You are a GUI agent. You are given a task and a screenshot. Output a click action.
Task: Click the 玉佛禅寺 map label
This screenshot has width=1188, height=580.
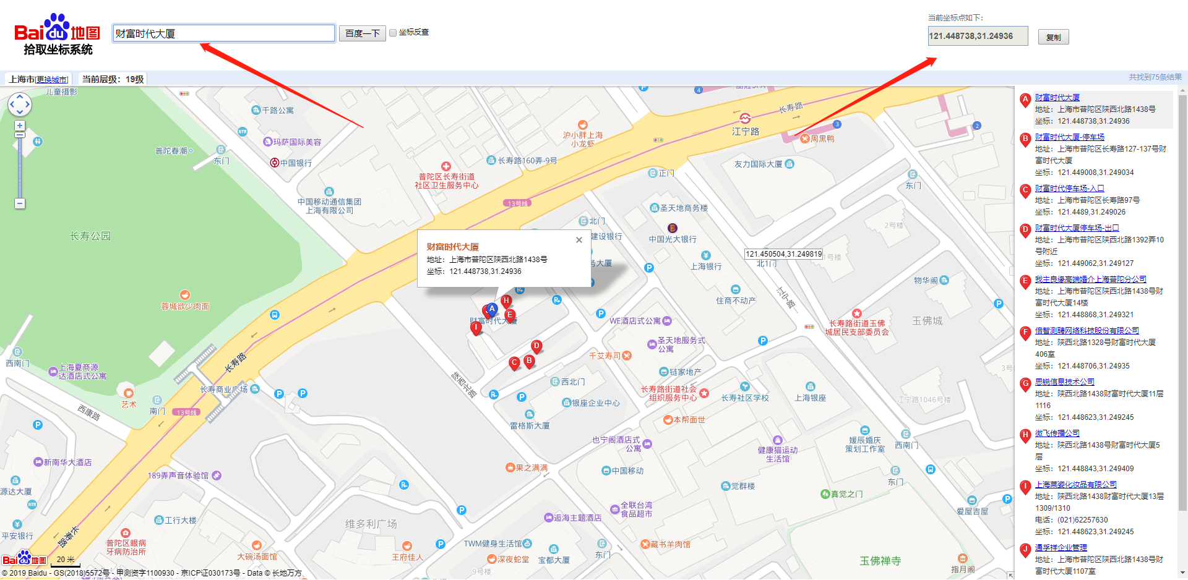click(880, 561)
